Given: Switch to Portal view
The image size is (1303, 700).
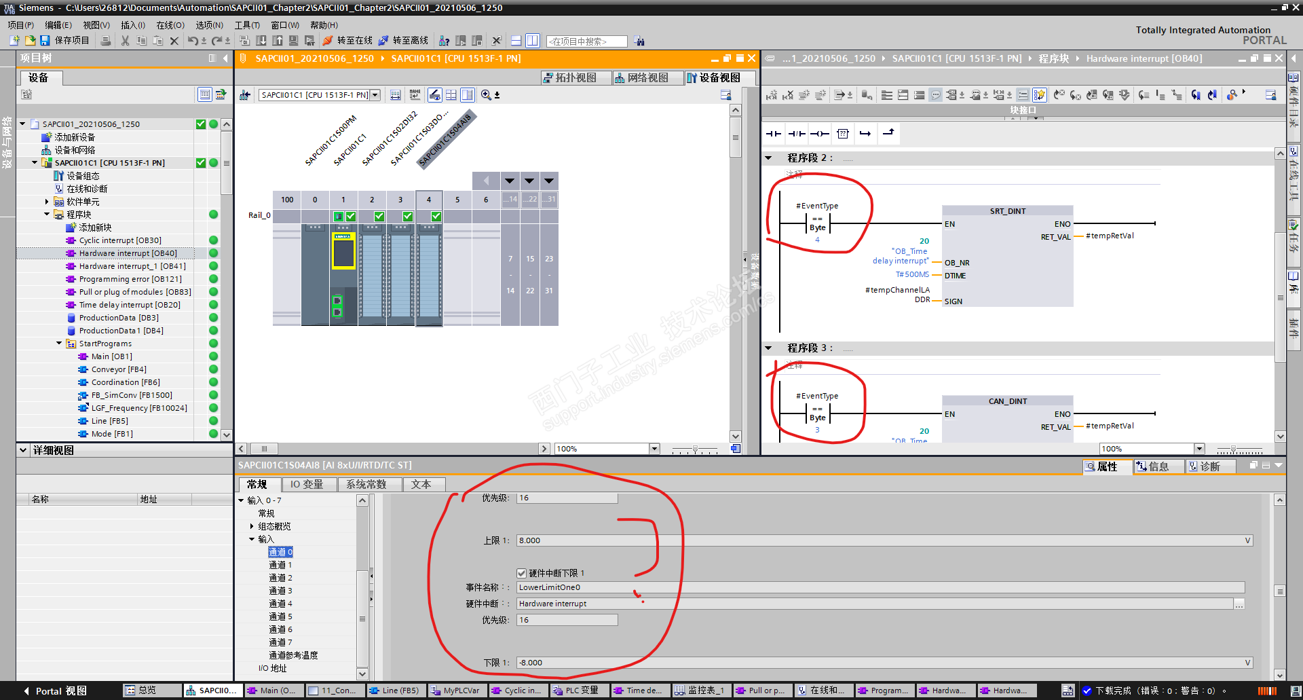Looking at the screenshot, I should tap(56, 691).
